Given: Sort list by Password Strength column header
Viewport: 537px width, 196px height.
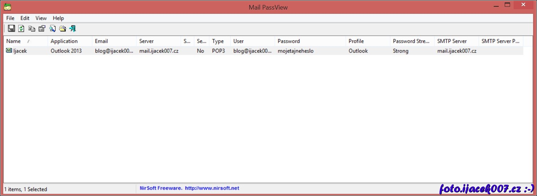Looking at the screenshot, I should click(x=411, y=41).
